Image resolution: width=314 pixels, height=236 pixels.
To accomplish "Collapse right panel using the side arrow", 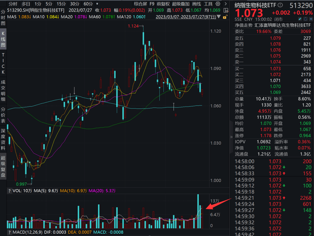I will coord(232,137).
